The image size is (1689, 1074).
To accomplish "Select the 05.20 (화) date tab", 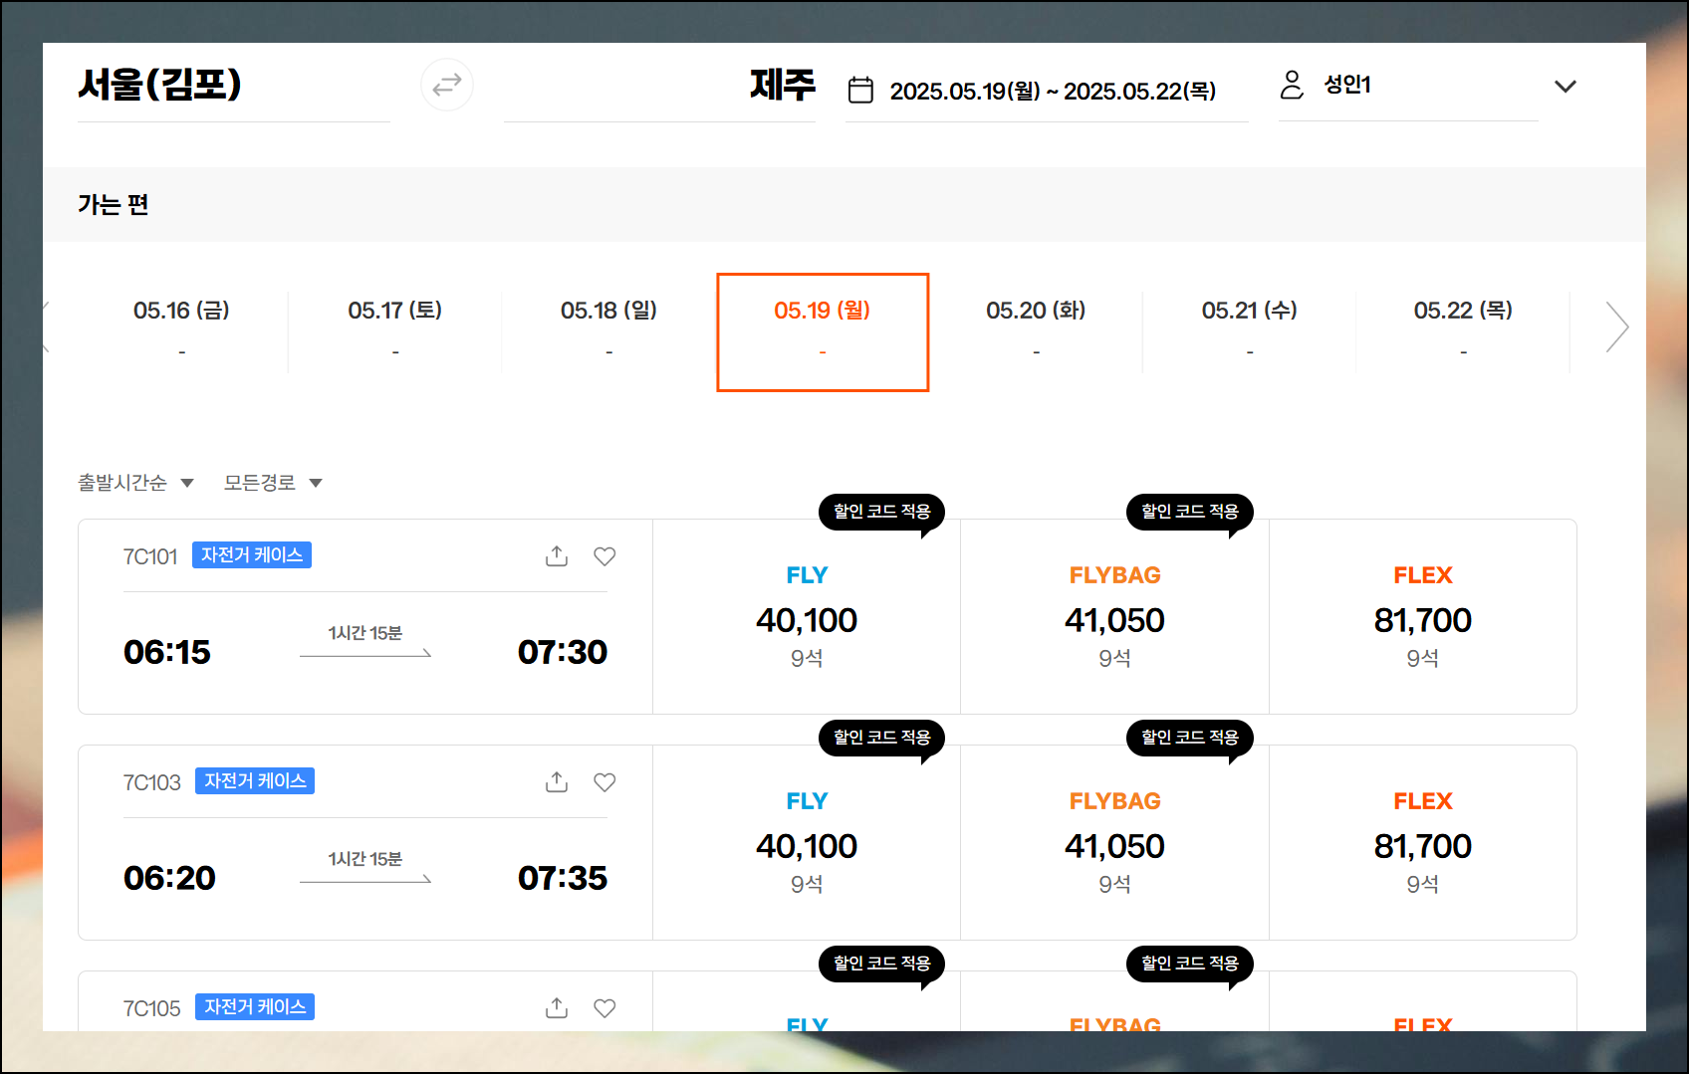I will pos(1036,331).
